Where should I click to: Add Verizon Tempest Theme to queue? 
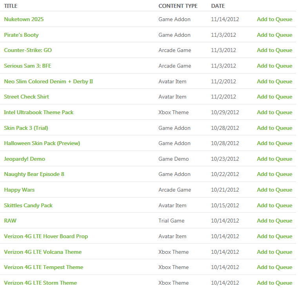coord(275,267)
